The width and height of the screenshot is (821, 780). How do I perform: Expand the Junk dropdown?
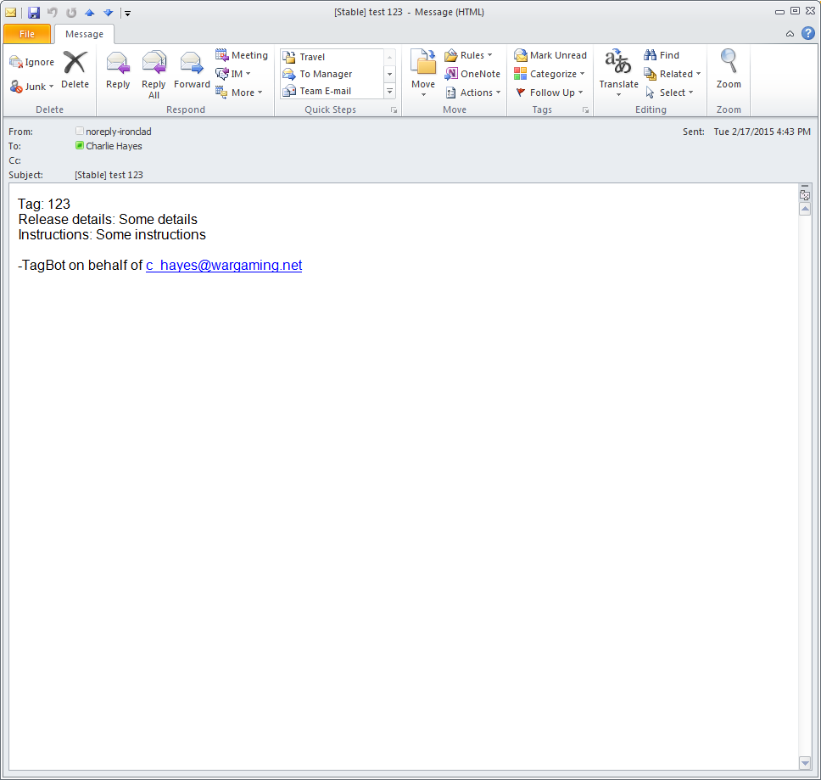pos(51,87)
